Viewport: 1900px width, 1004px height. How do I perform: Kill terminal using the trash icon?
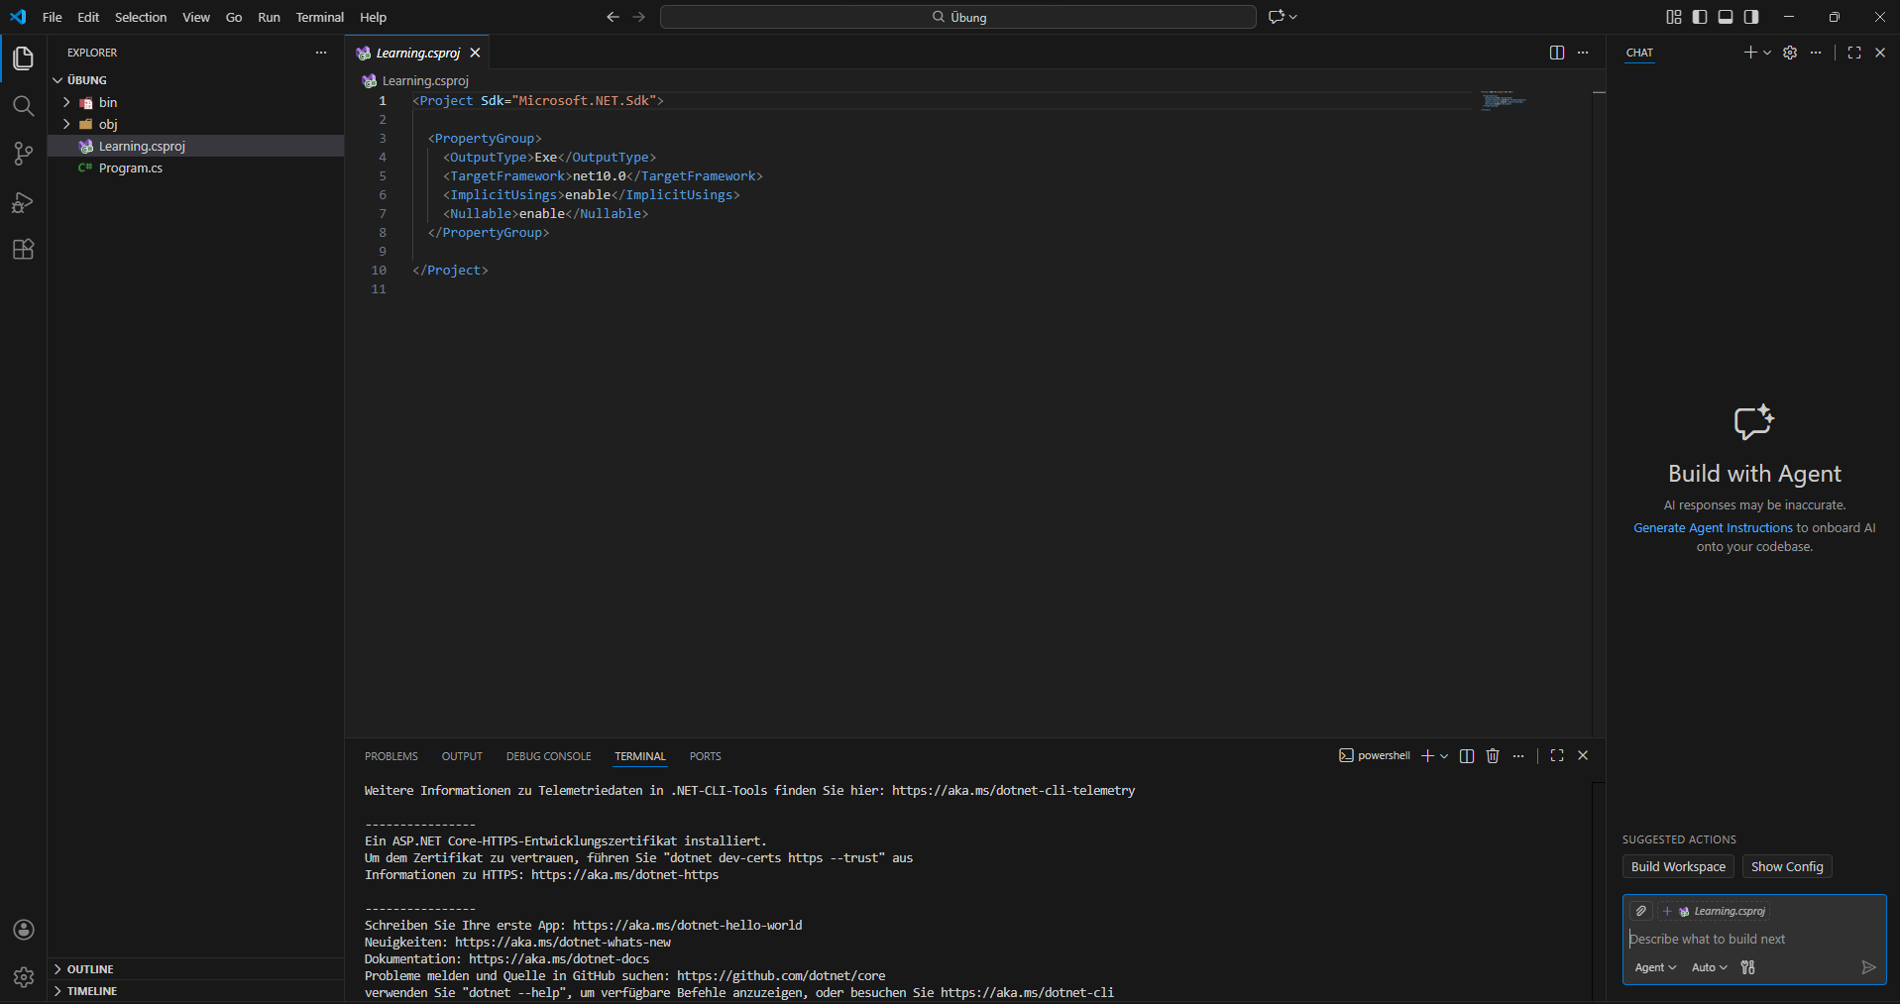click(1493, 756)
